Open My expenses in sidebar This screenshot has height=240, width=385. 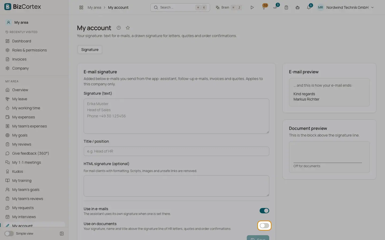click(x=24, y=117)
